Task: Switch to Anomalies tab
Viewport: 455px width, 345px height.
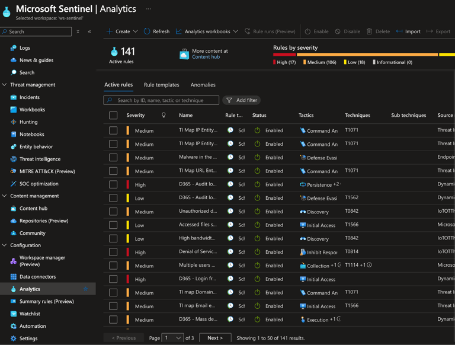Action: [203, 85]
